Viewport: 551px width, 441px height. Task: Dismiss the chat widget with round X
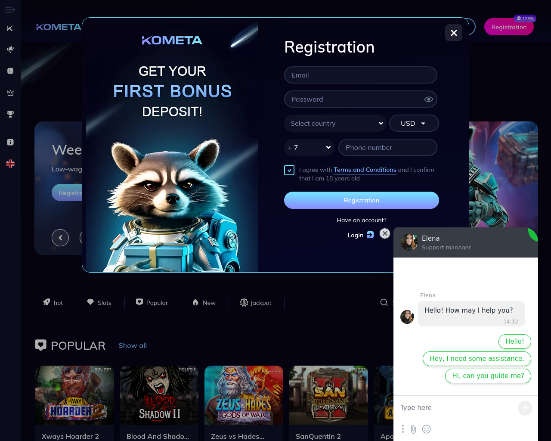[385, 233]
